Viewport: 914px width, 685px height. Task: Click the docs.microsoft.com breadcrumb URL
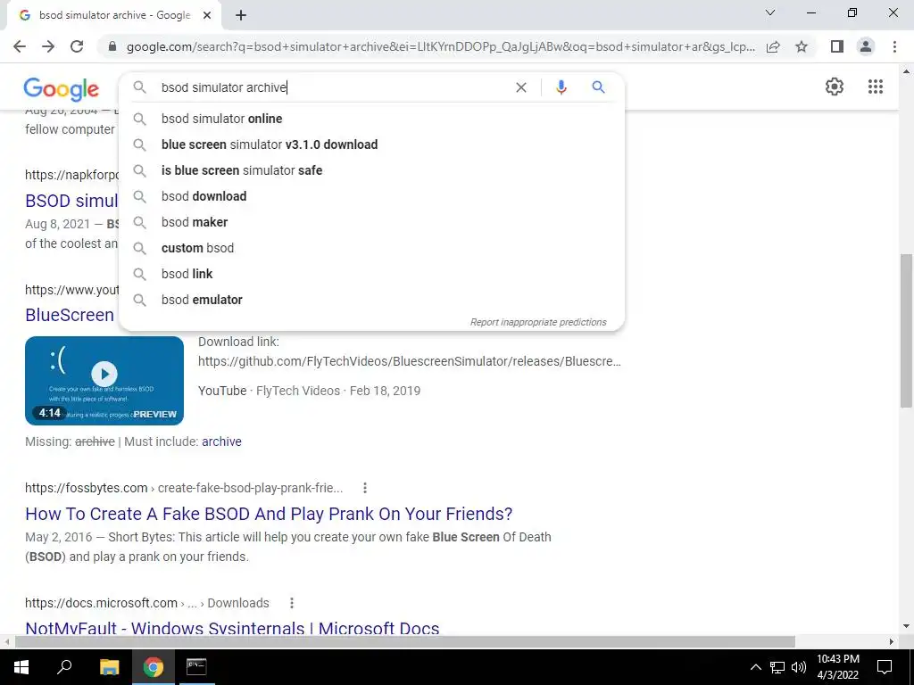click(147, 603)
